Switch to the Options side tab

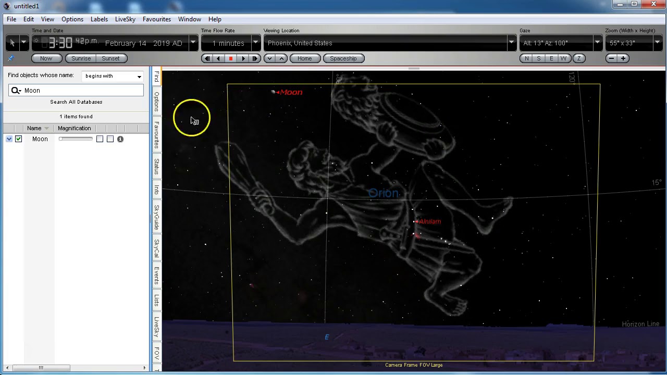point(156,102)
